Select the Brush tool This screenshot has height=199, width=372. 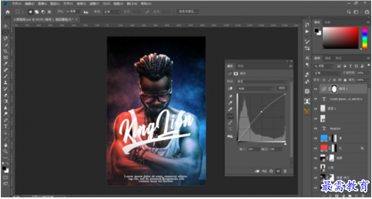(5, 76)
